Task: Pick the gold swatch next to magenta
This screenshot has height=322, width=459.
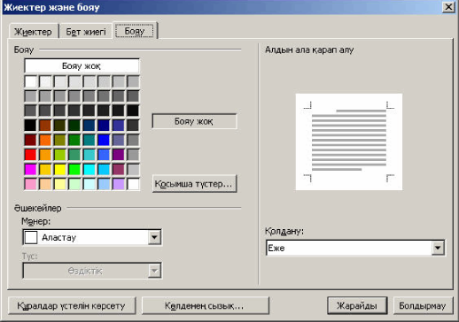Action: [x=45, y=169]
